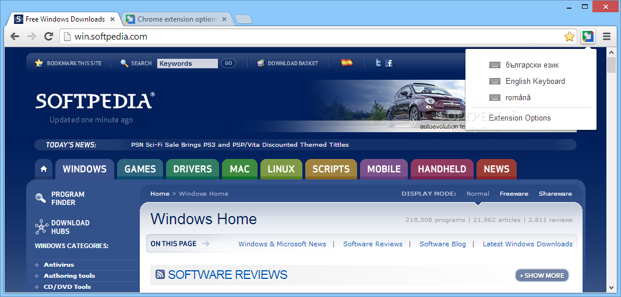Image resolution: width=621 pixels, height=297 pixels.
Task: Switch to the WINDOWS tab
Action: click(x=84, y=169)
